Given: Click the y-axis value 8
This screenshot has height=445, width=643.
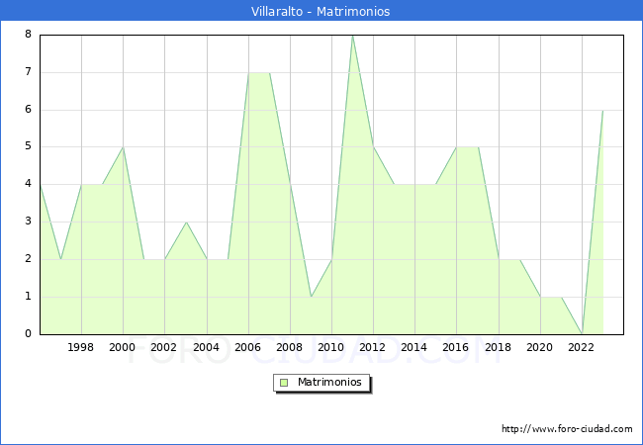Looking at the screenshot, I should coord(29,34).
